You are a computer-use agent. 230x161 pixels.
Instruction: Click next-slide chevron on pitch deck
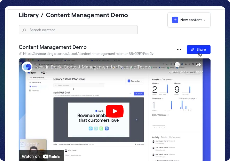click(x=136, y=120)
